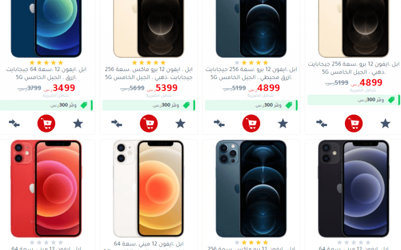
Task: Open Pacific blue iPhone 12 Pro title
Action: point(251,73)
